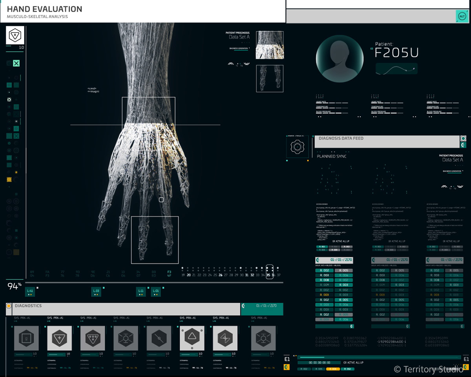Click the PLANNED SYNC label

click(332, 156)
